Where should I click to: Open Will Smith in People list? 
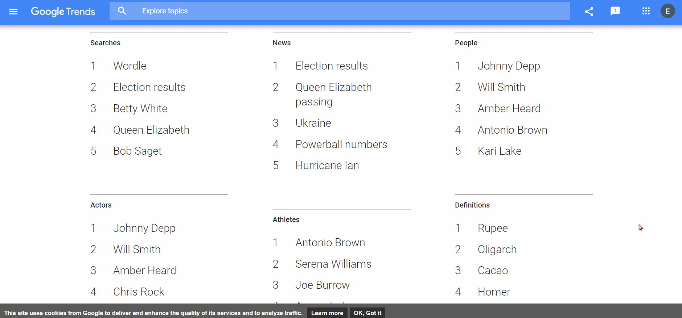501,87
